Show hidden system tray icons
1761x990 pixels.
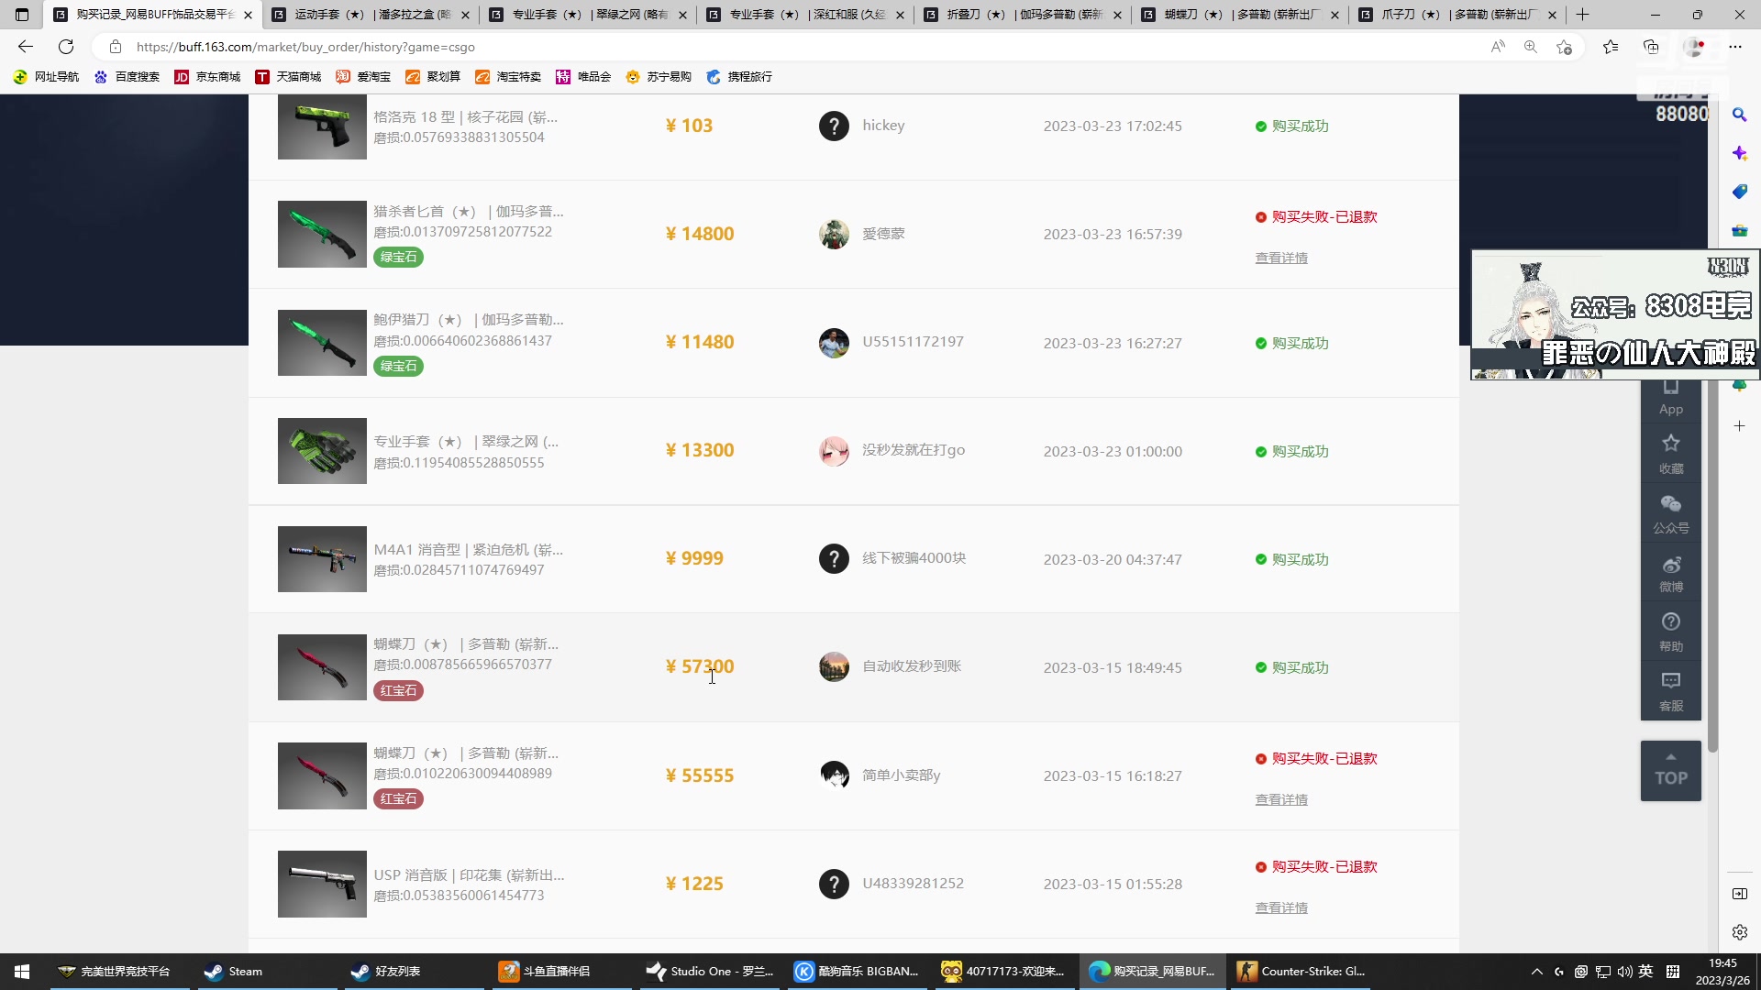[x=1536, y=972]
